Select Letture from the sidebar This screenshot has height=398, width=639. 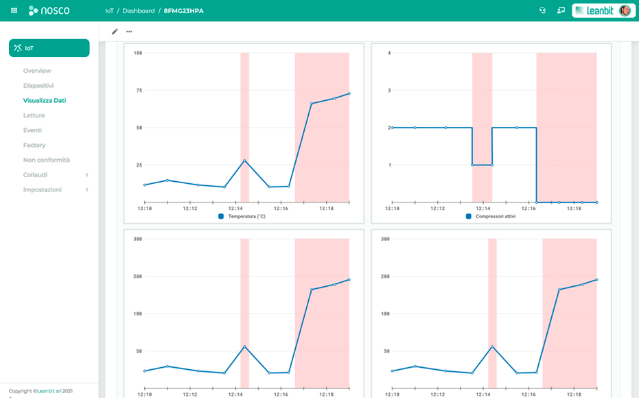click(x=34, y=115)
